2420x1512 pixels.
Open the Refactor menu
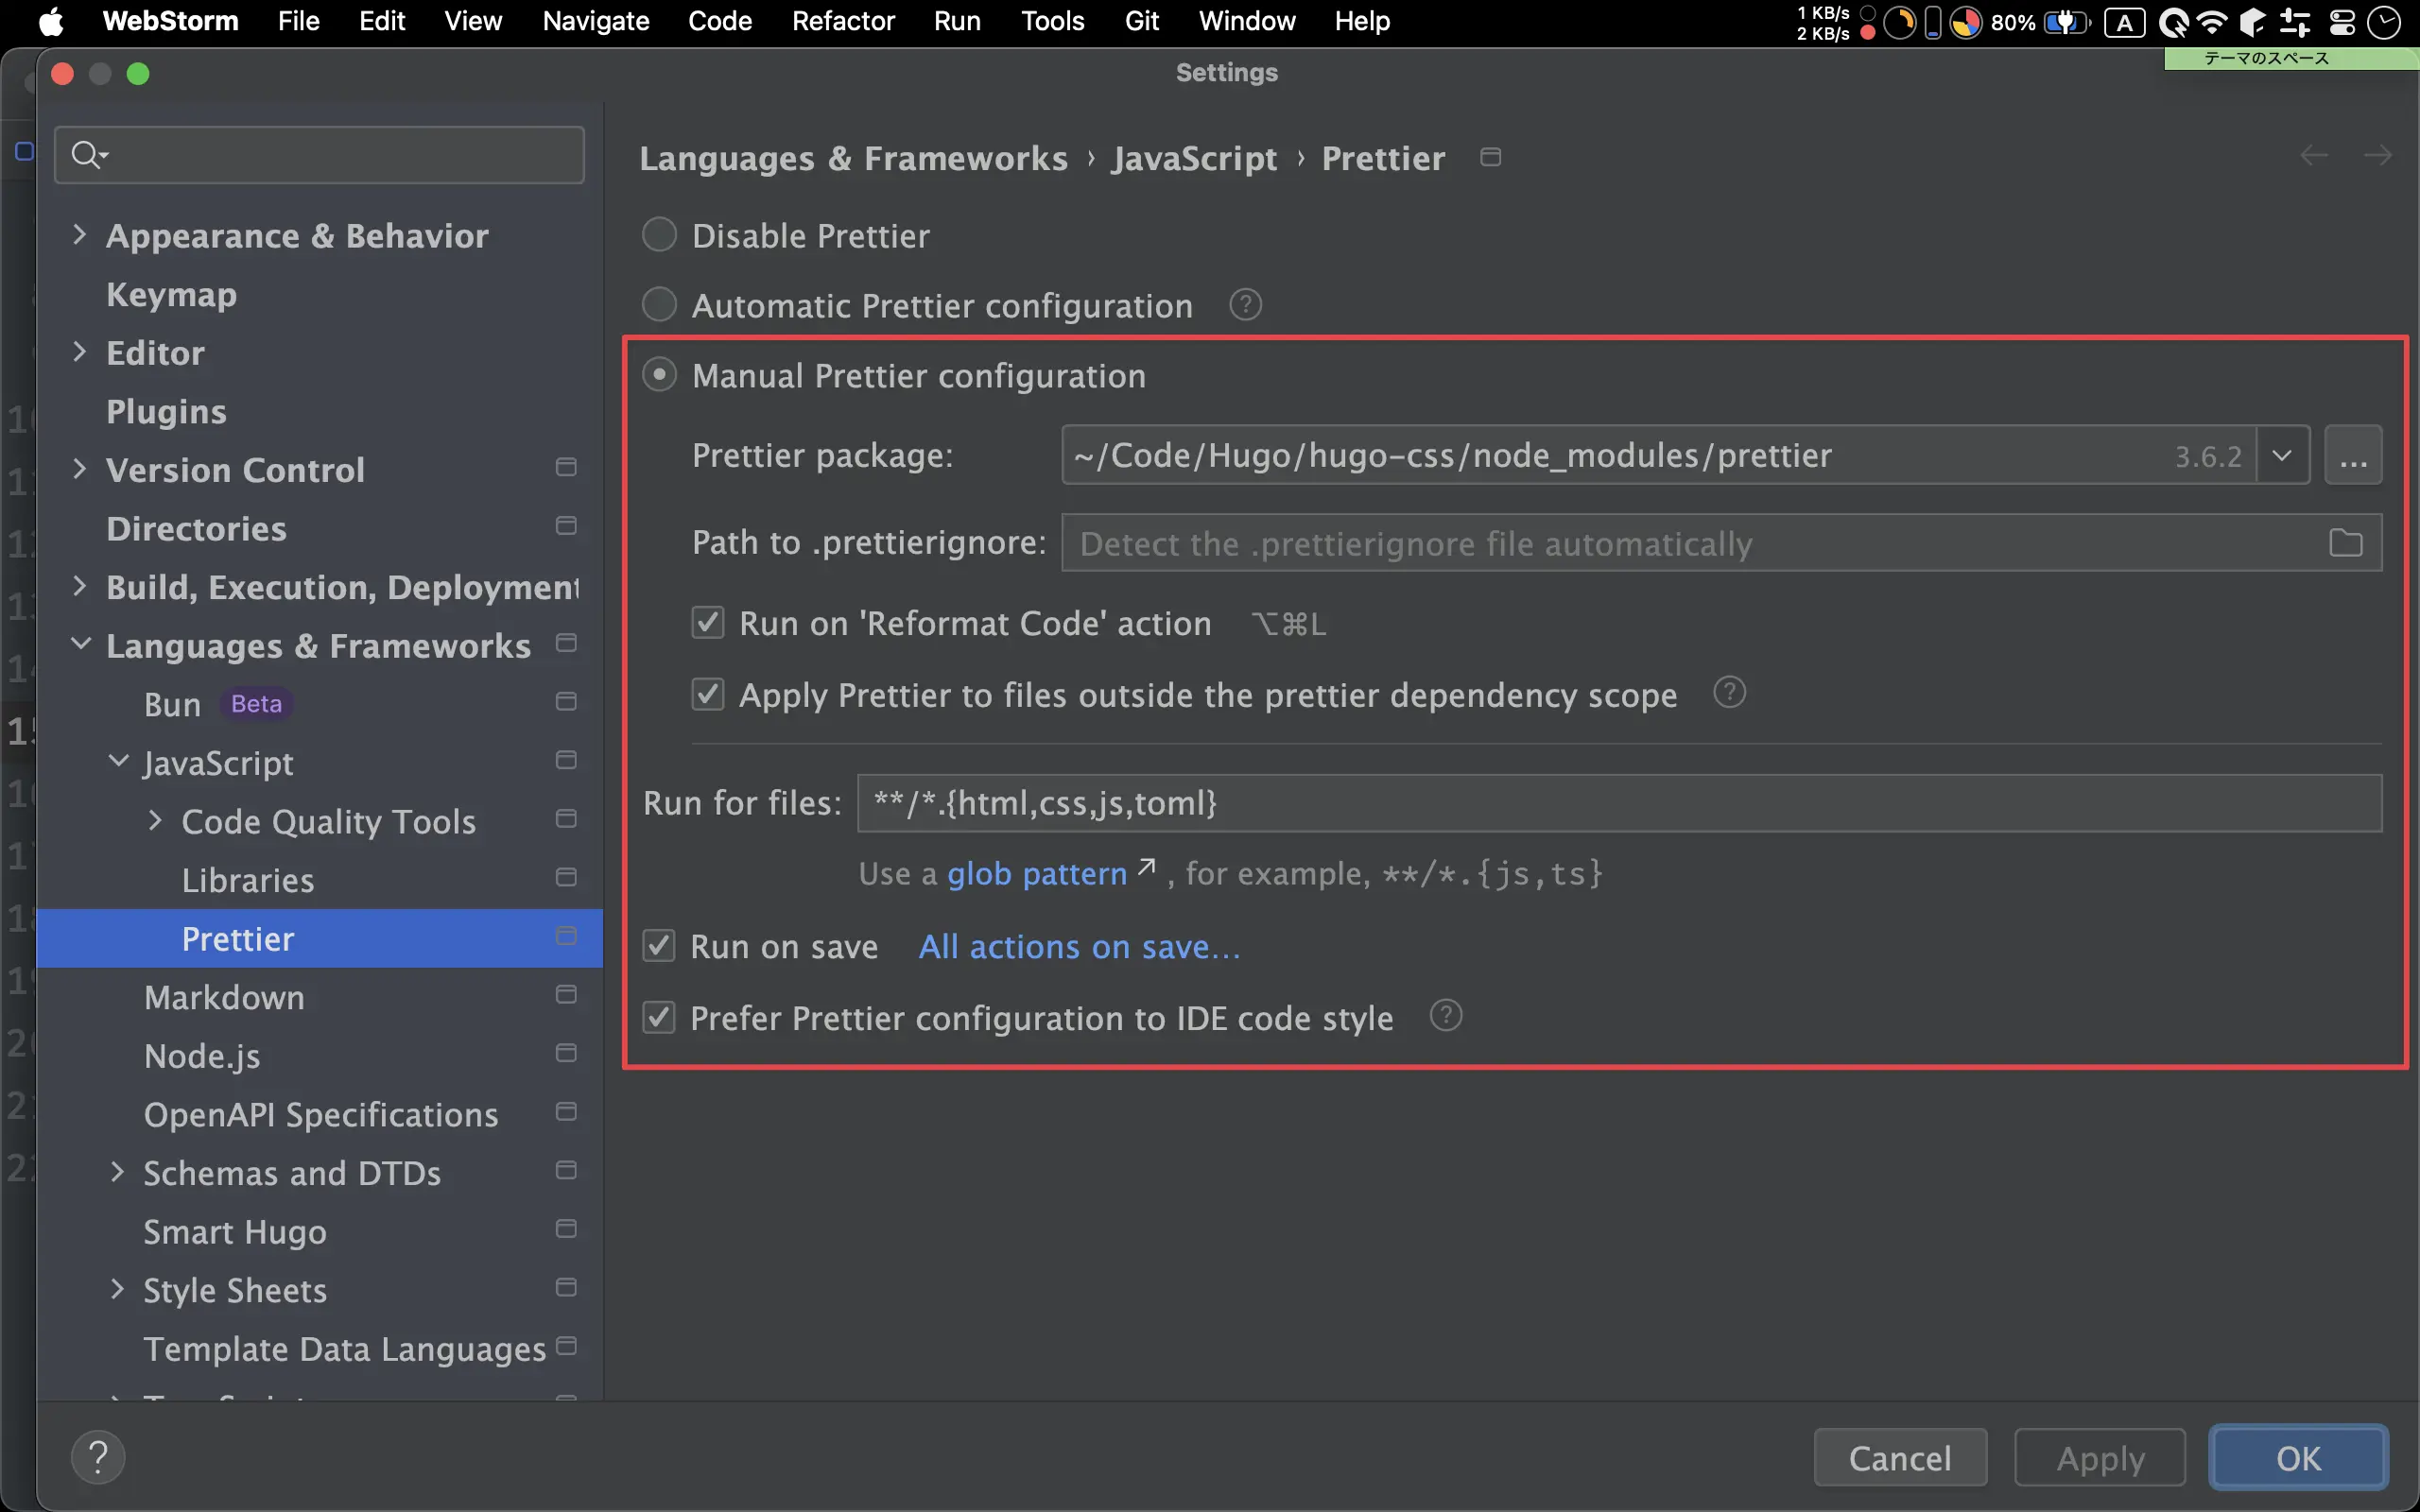coord(842,21)
